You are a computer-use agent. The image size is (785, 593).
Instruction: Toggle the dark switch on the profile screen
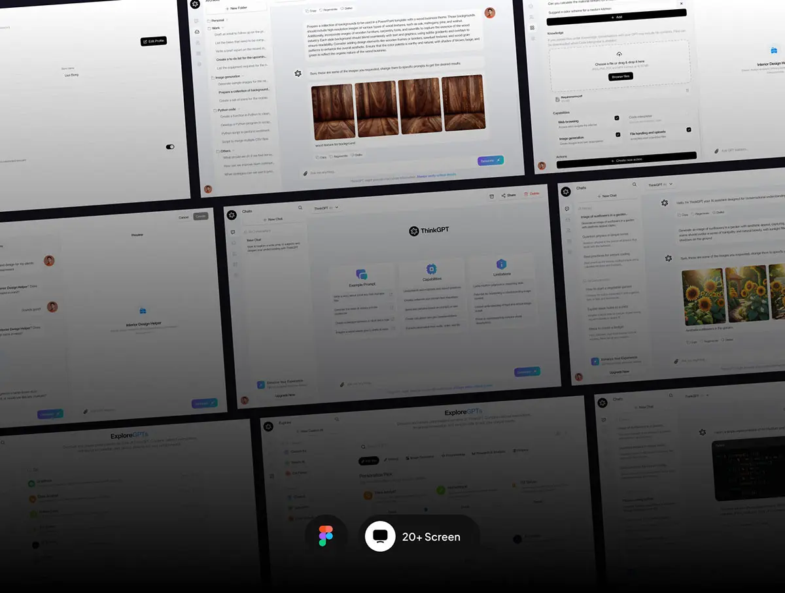click(x=170, y=147)
